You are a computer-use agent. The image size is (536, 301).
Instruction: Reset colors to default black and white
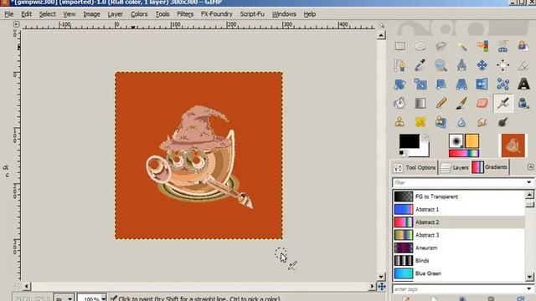402,153
